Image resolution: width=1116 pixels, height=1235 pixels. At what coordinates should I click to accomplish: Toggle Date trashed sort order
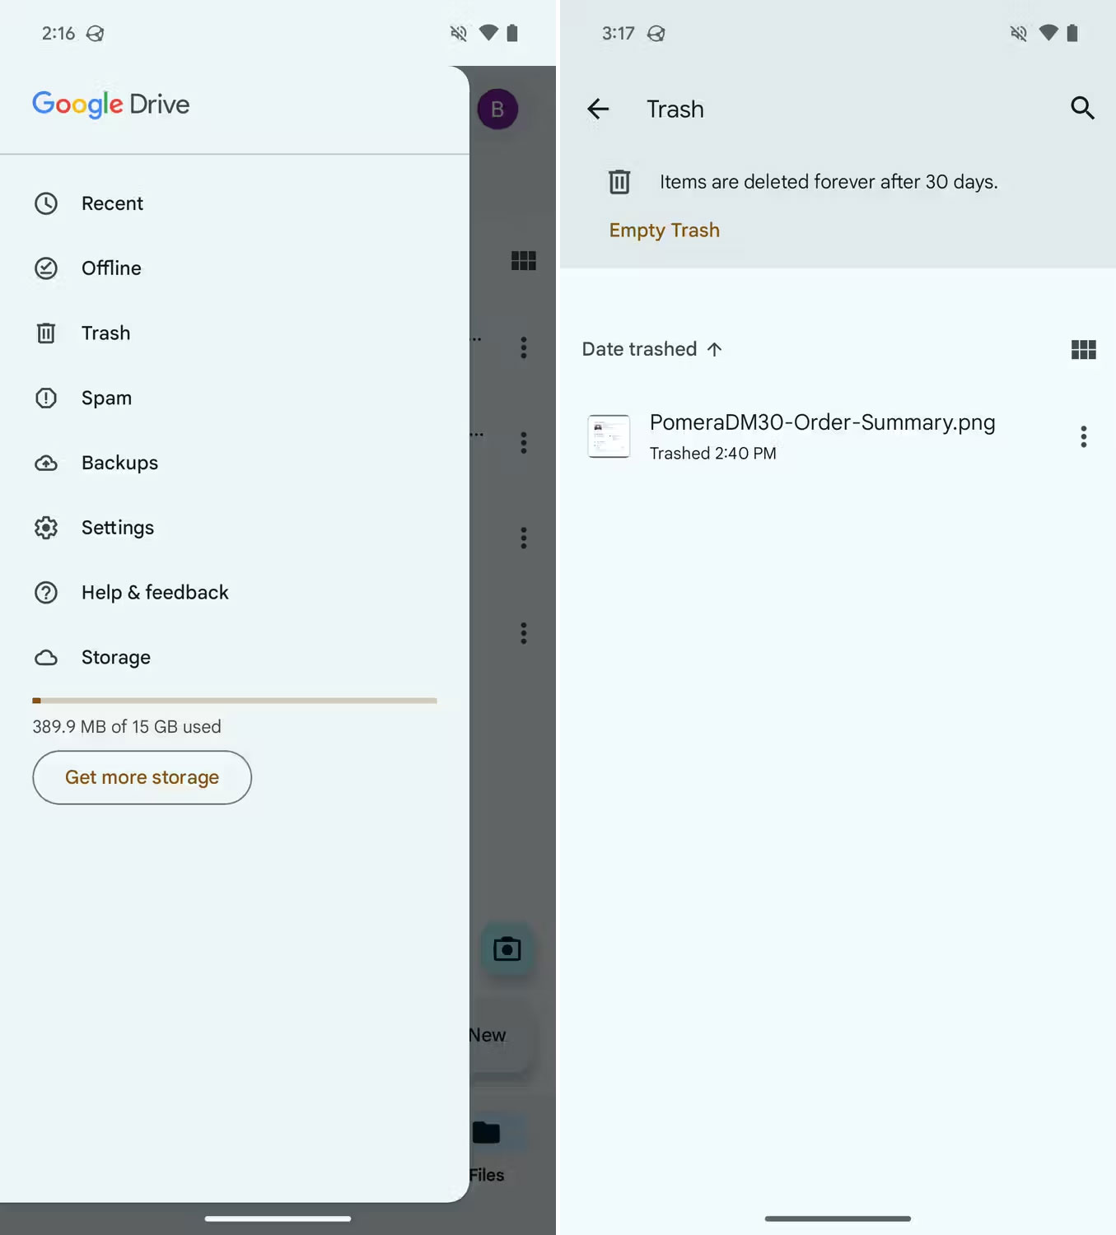pyautogui.click(x=651, y=349)
